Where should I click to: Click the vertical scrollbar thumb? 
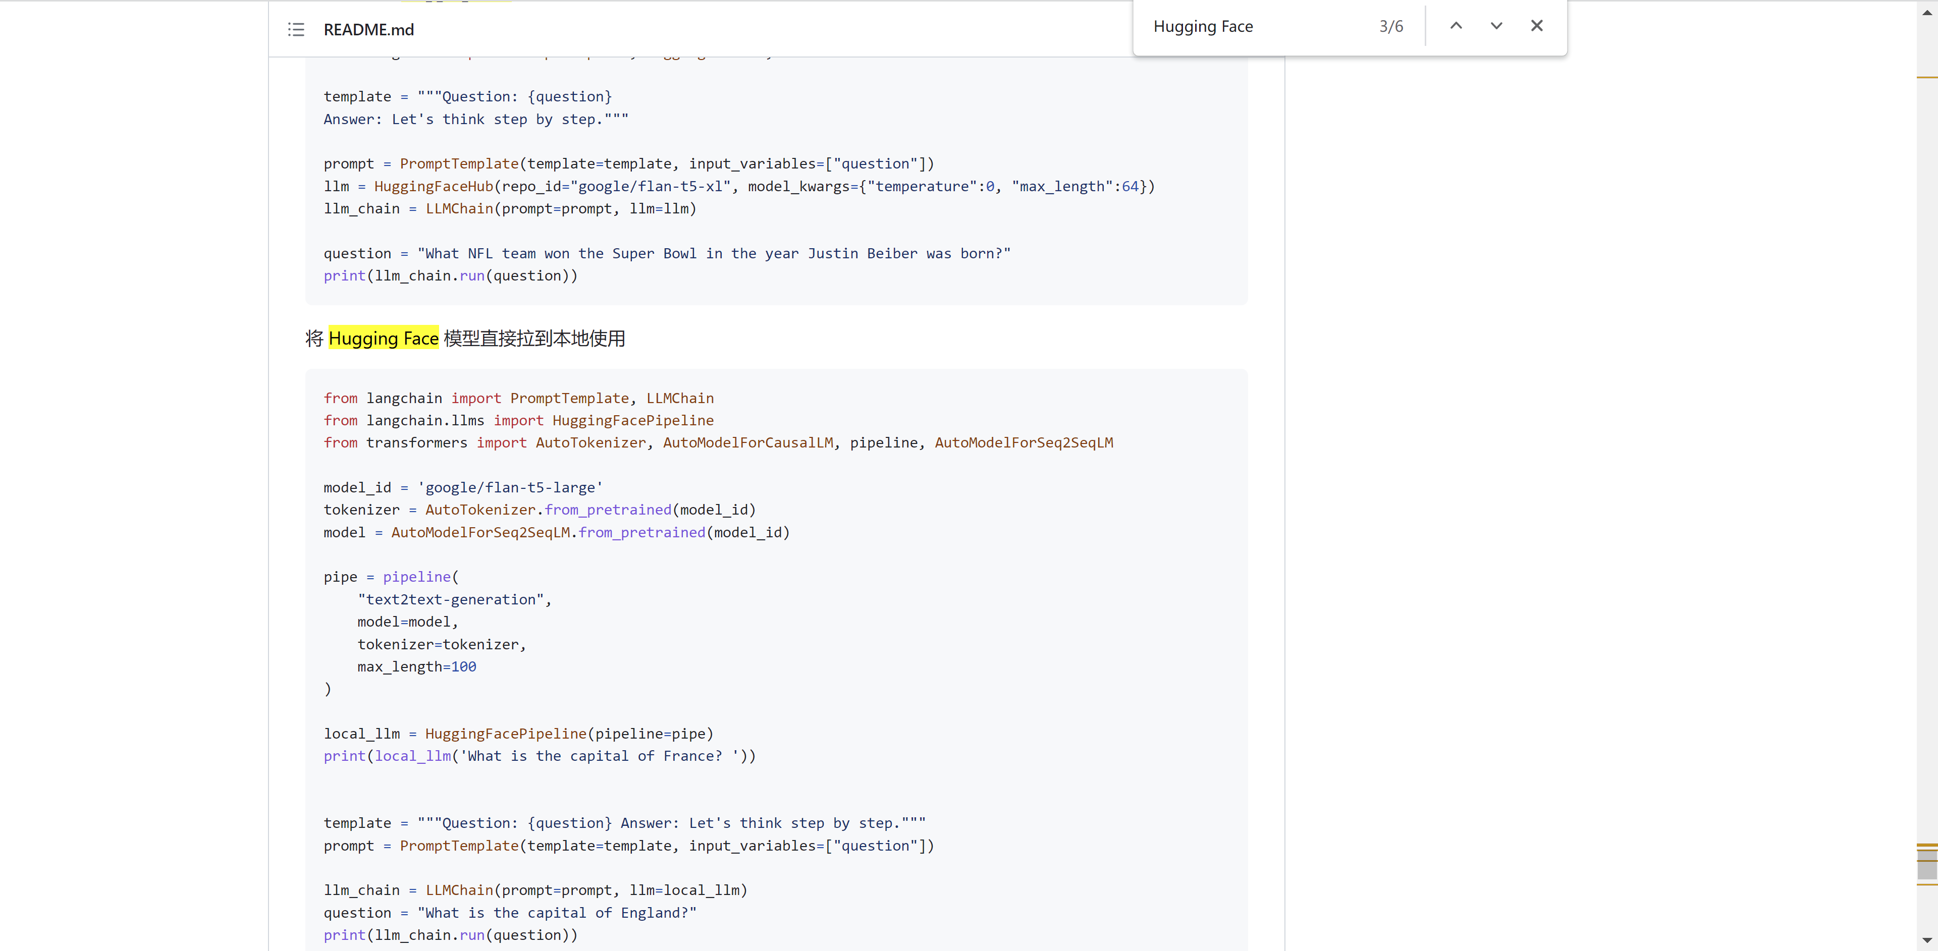coord(1927,865)
